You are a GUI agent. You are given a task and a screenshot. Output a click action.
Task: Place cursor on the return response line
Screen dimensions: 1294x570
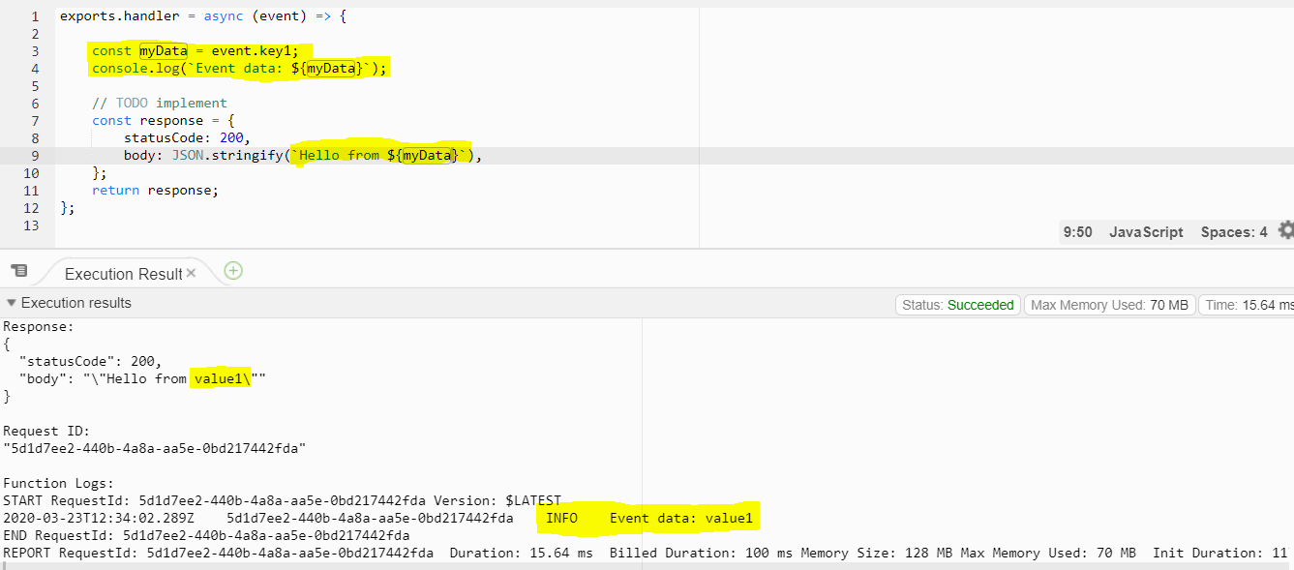155,191
